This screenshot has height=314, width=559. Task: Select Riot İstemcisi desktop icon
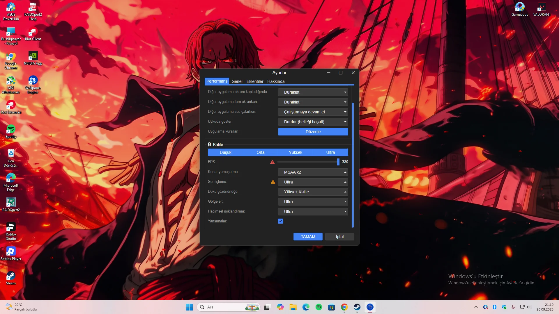[x=11, y=107]
